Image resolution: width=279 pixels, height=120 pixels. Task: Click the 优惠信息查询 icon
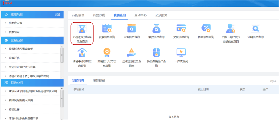point(206,29)
